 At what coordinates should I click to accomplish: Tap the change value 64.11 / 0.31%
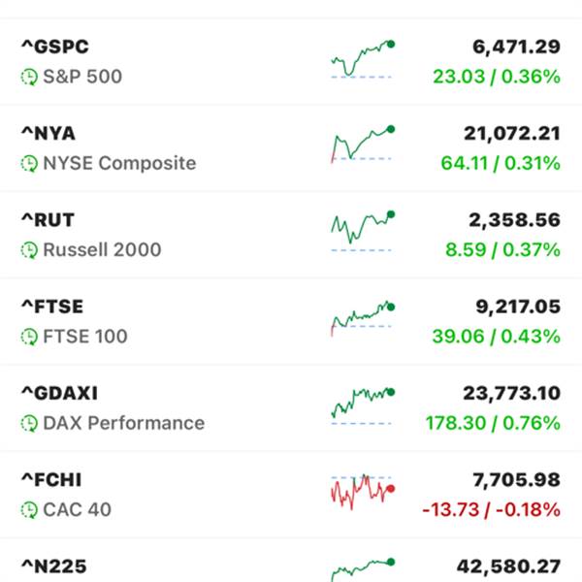(x=501, y=163)
